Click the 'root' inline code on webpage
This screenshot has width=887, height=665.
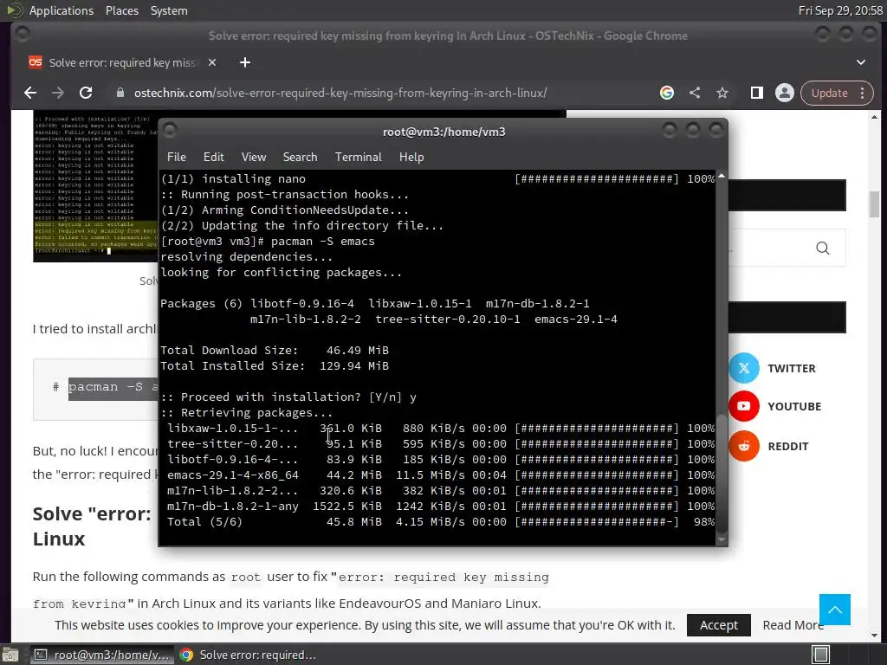click(245, 578)
